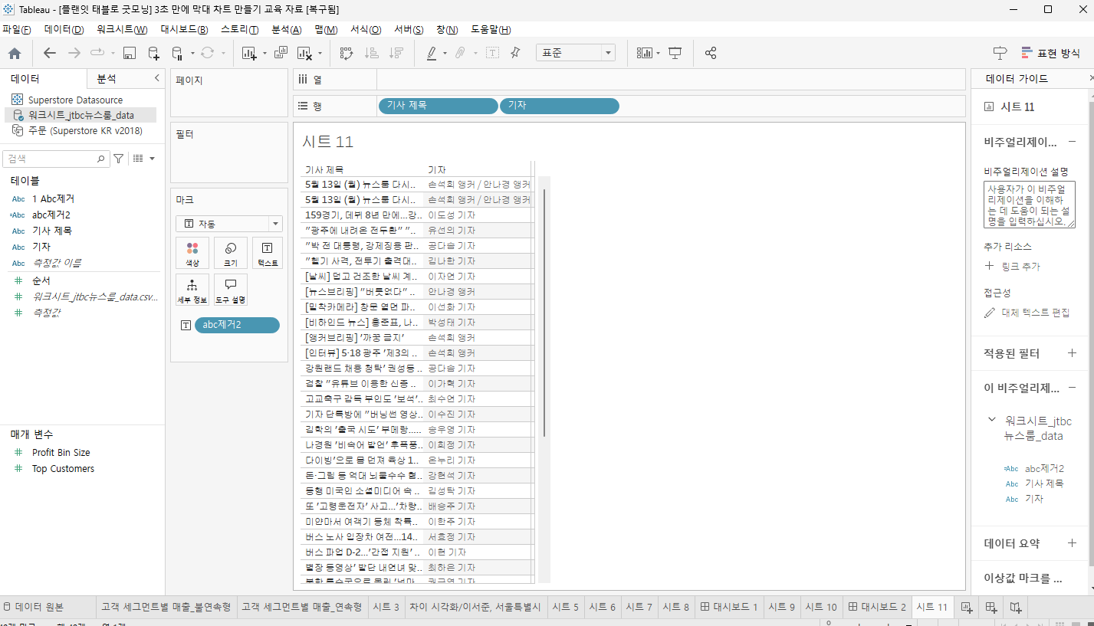
Task: Click the refresh data icon
Action: point(207,53)
